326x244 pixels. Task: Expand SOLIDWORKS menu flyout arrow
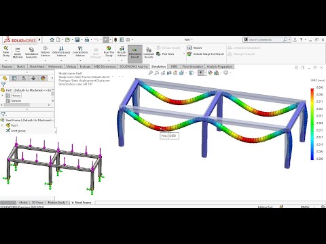click(39, 40)
